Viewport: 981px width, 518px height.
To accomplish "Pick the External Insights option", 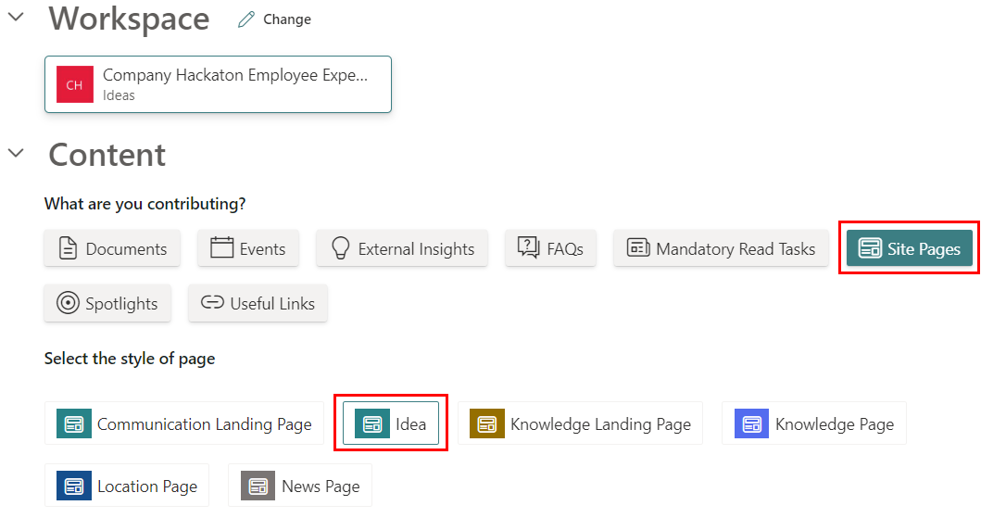I will (x=402, y=248).
